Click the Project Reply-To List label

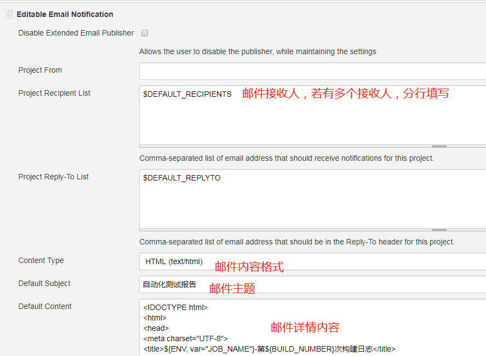point(53,177)
